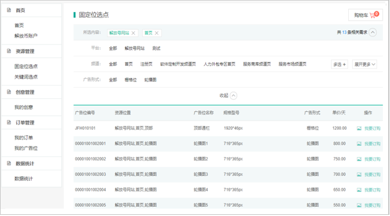Filter the channel by 服务市场频道页
390x216 pixels.
292,64
